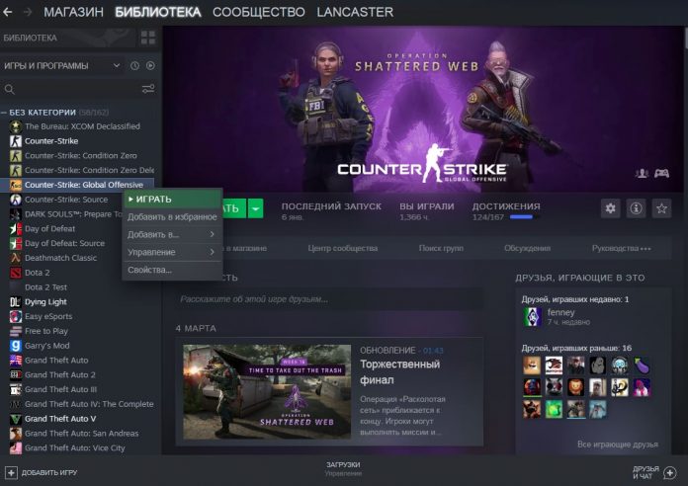Click the Day of Defeat game icon
The width and height of the screenshot is (688, 486).
(16, 228)
